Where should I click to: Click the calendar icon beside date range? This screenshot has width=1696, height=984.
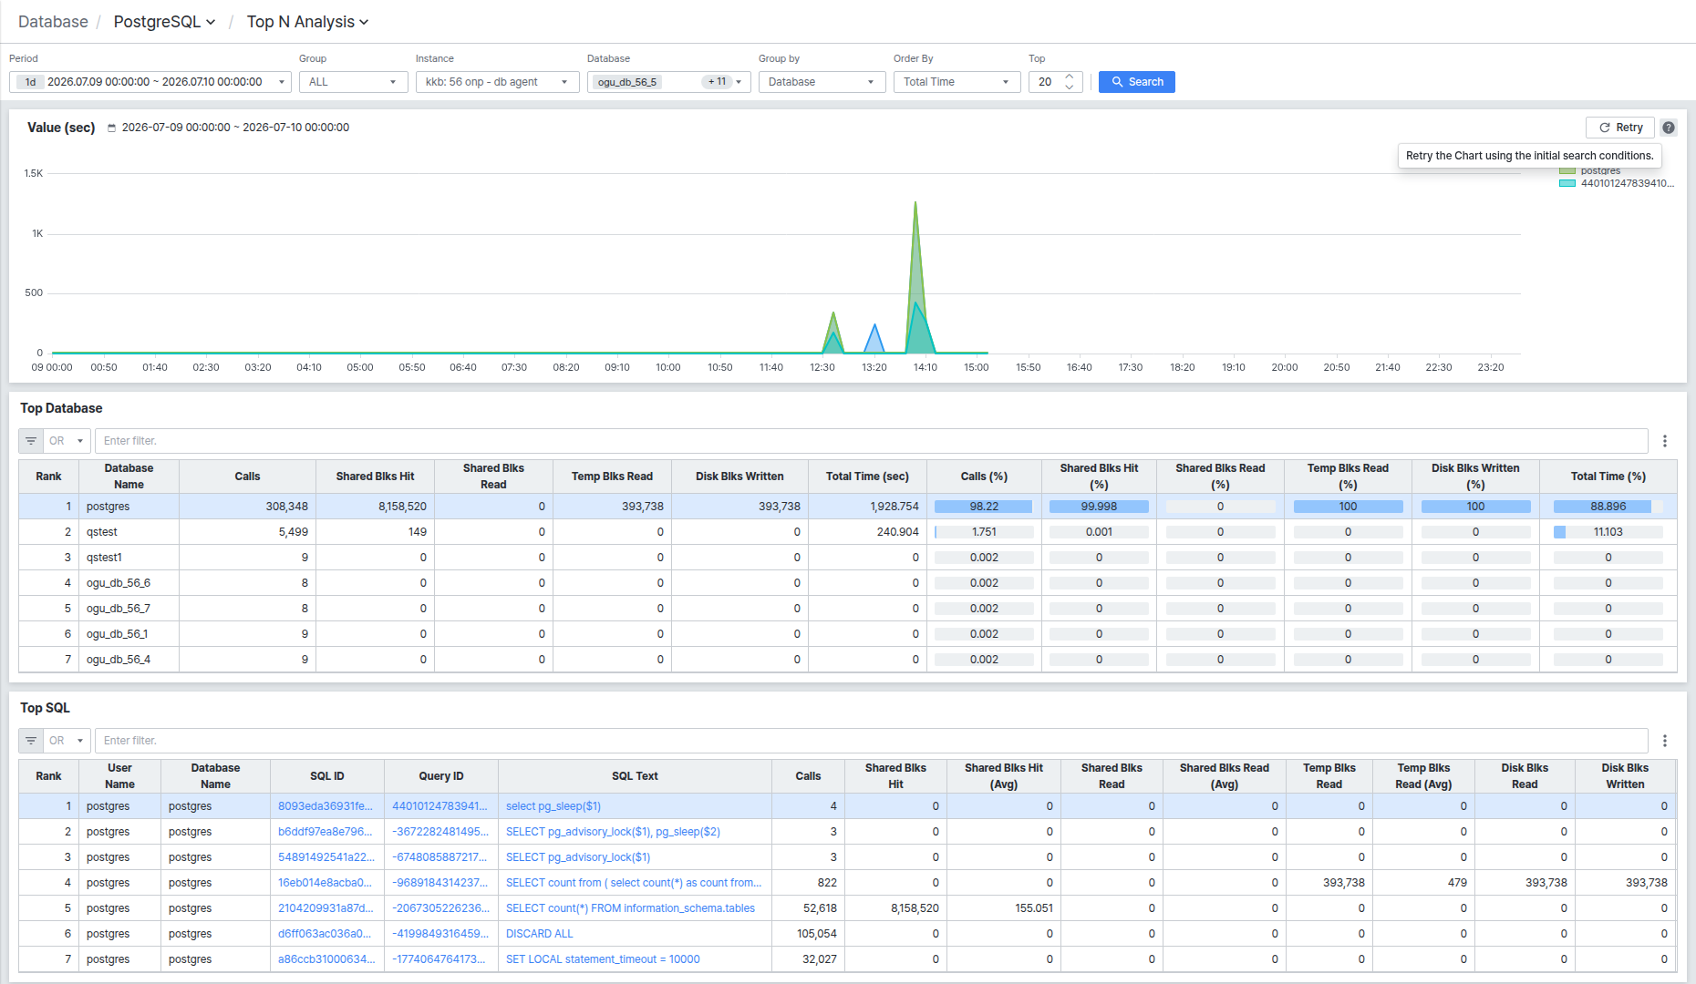click(x=112, y=128)
